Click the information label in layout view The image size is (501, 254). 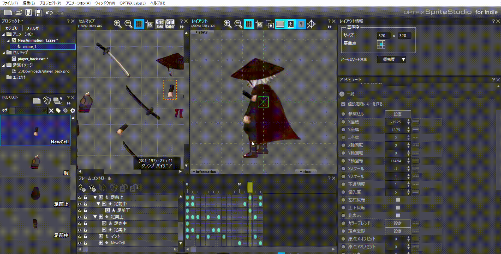206,172
